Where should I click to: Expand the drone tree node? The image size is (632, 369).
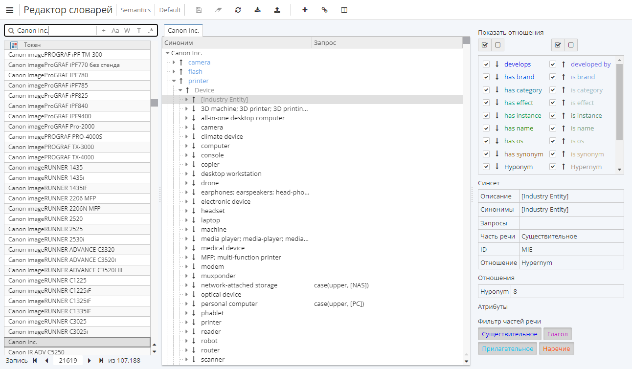[x=186, y=183]
